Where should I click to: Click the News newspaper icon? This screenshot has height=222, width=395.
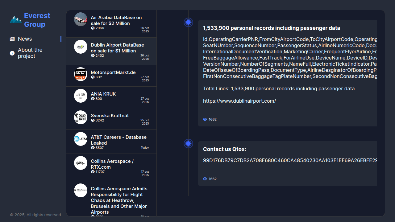(x=12, y=39)
